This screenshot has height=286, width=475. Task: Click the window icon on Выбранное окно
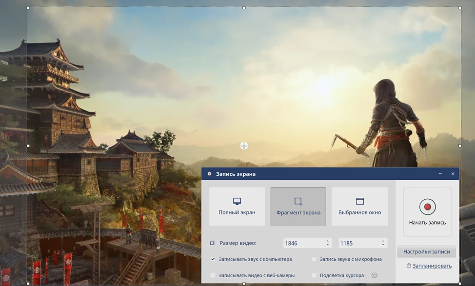[360, 201]
